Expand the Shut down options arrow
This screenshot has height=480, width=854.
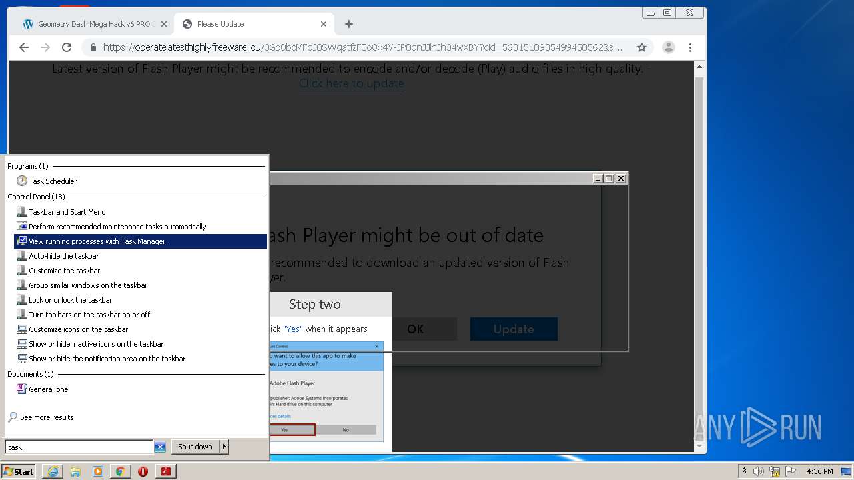click(x=224, y=447)
